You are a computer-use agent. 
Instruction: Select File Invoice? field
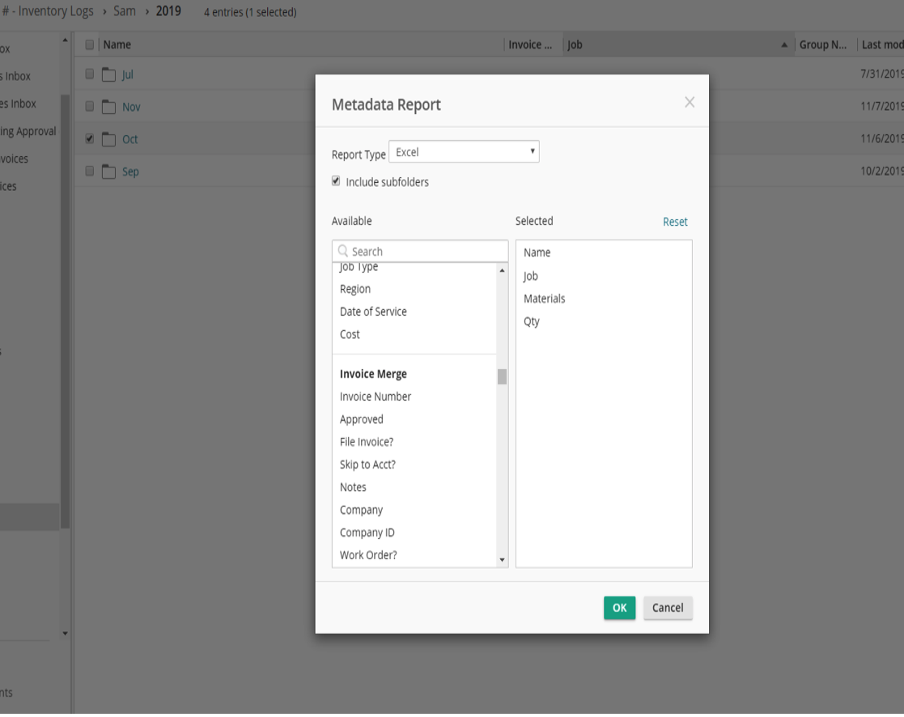tap(367, 442)
